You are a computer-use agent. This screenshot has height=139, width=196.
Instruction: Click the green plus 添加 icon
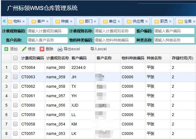point(6,49)
